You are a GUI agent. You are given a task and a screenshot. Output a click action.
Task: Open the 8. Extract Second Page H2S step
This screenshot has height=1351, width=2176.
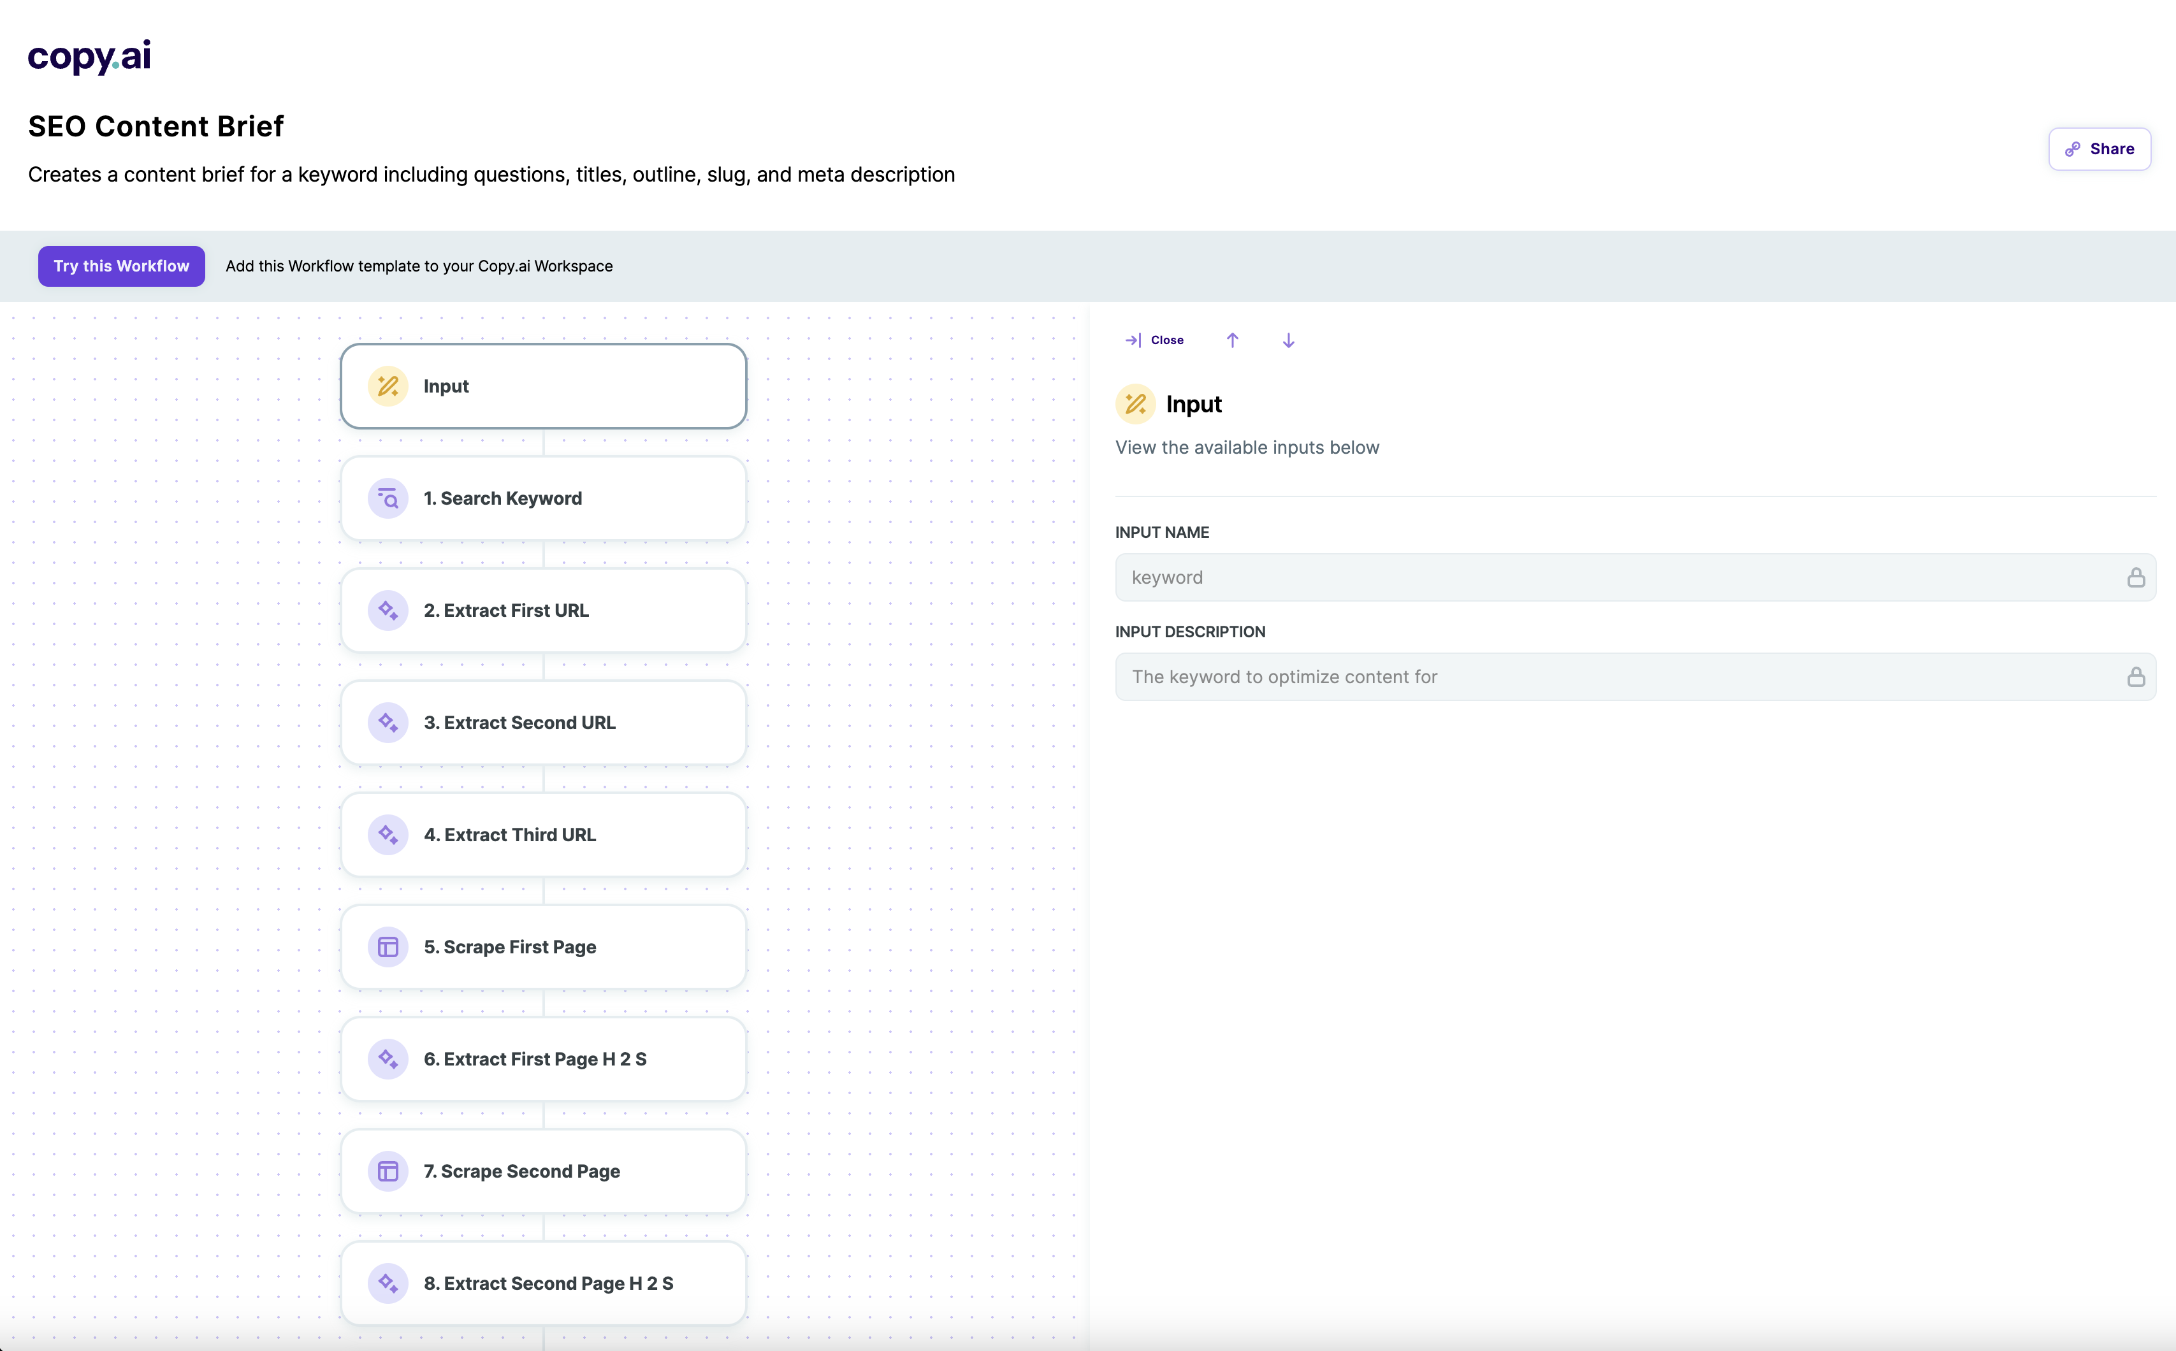pos(543,1283)
